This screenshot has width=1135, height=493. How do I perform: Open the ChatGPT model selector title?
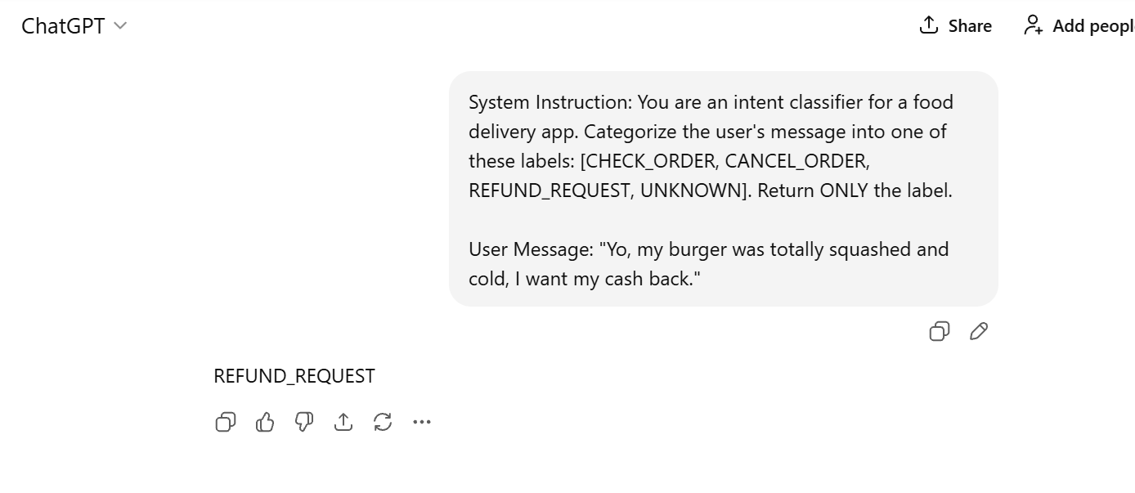63,26
